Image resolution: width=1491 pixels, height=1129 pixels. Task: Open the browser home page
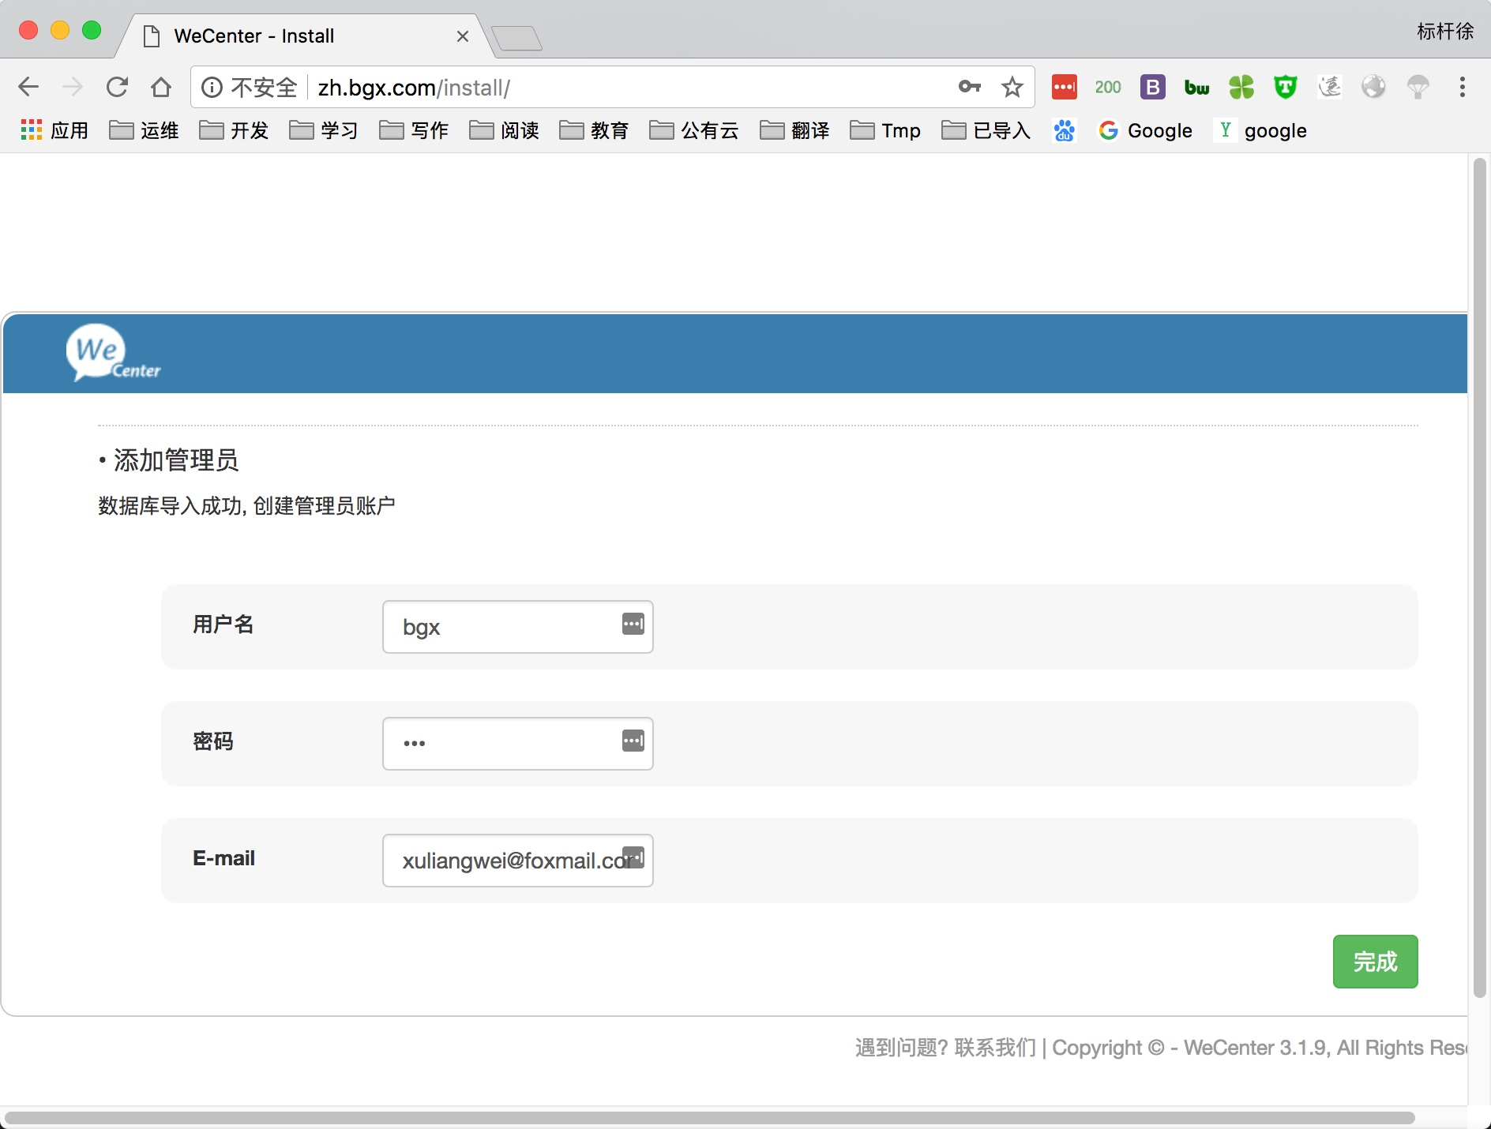click(161, 87)
